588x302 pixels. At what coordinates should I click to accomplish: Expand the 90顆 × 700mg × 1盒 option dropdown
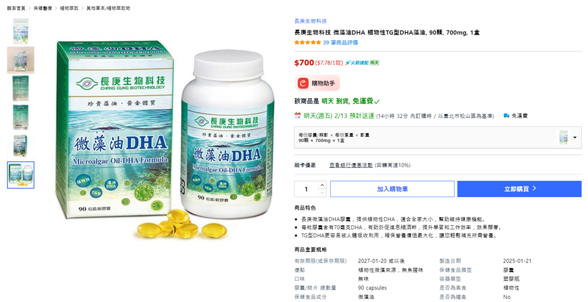575,138
